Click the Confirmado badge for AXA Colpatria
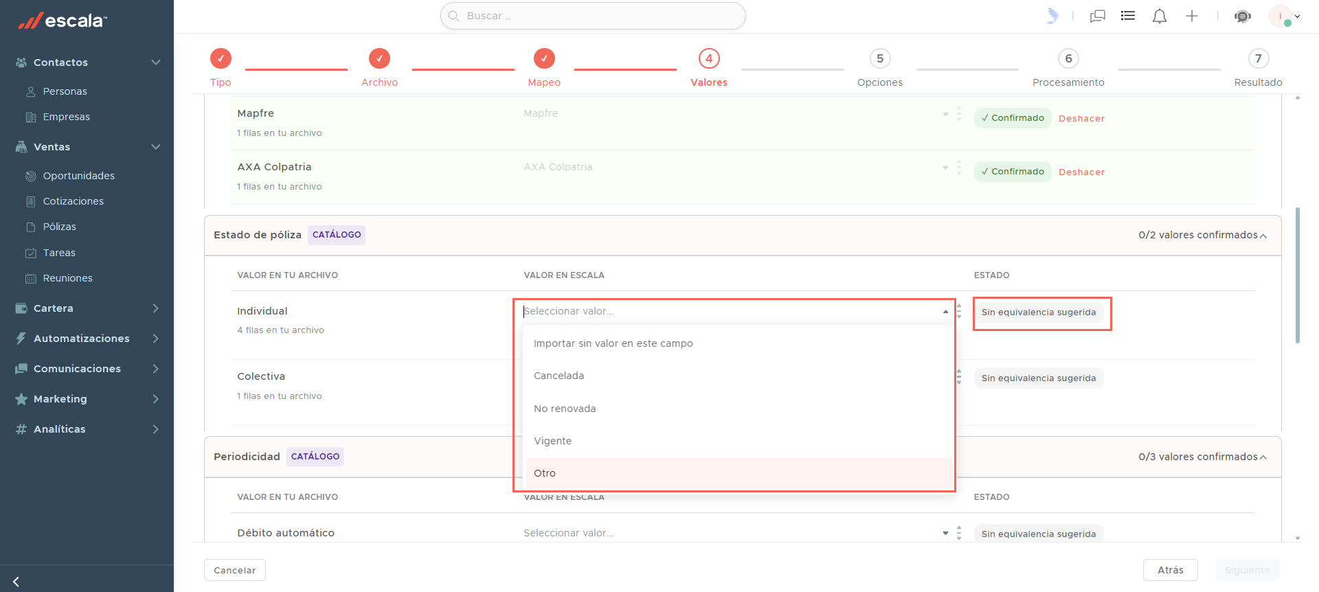 (x=1013, y=172)
